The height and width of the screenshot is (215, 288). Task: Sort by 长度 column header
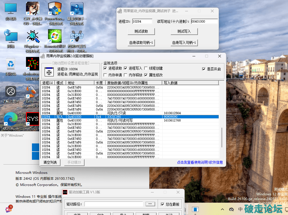point(100,83)
